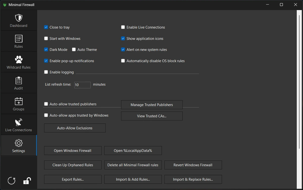Click Open Windows Firewall button
Screen dimensions: 303x190
coord(73,151)
